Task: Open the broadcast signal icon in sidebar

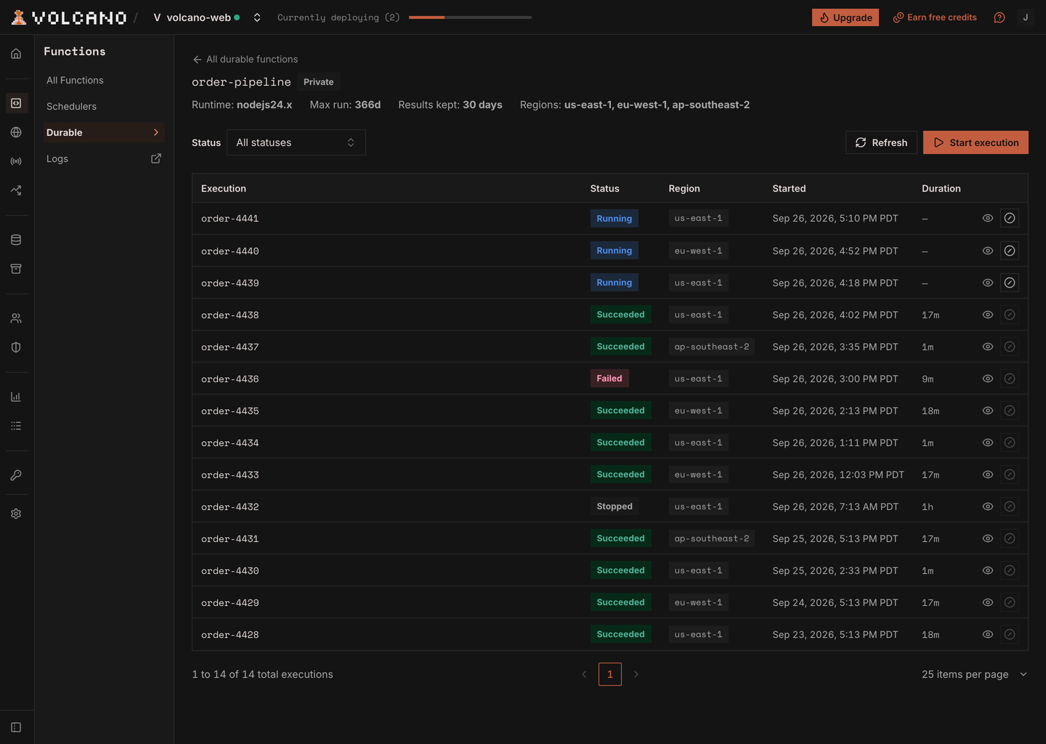Action: [x=16, y=161]
